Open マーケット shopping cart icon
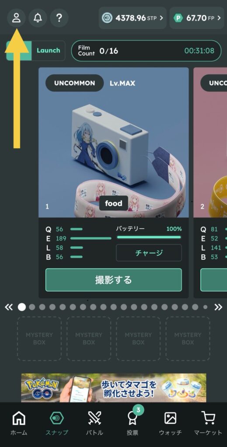This screenshot has height=447, width=227. coord(208,423)
